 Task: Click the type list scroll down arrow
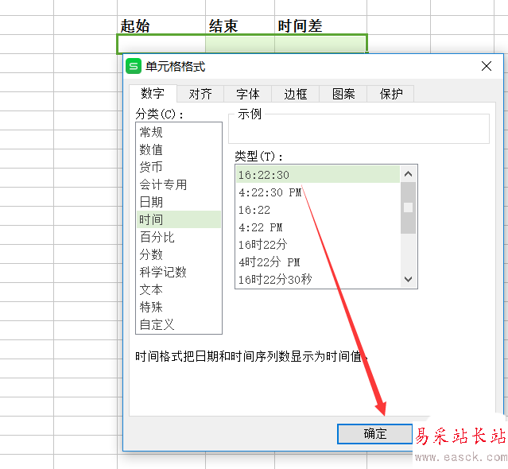point(408,279)
